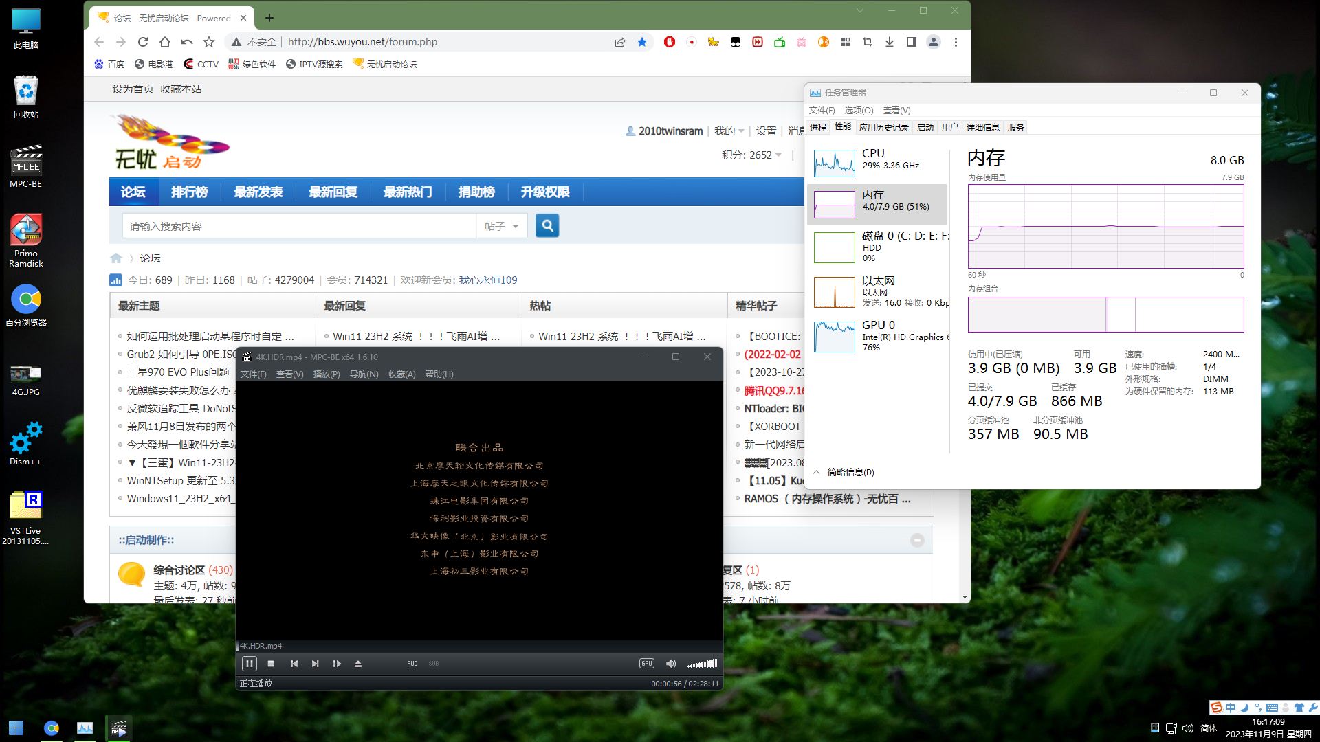Open 选项(O) menu in Task Manager
Viewport: 1320px width, 742px height.
[x=859, y=110]
